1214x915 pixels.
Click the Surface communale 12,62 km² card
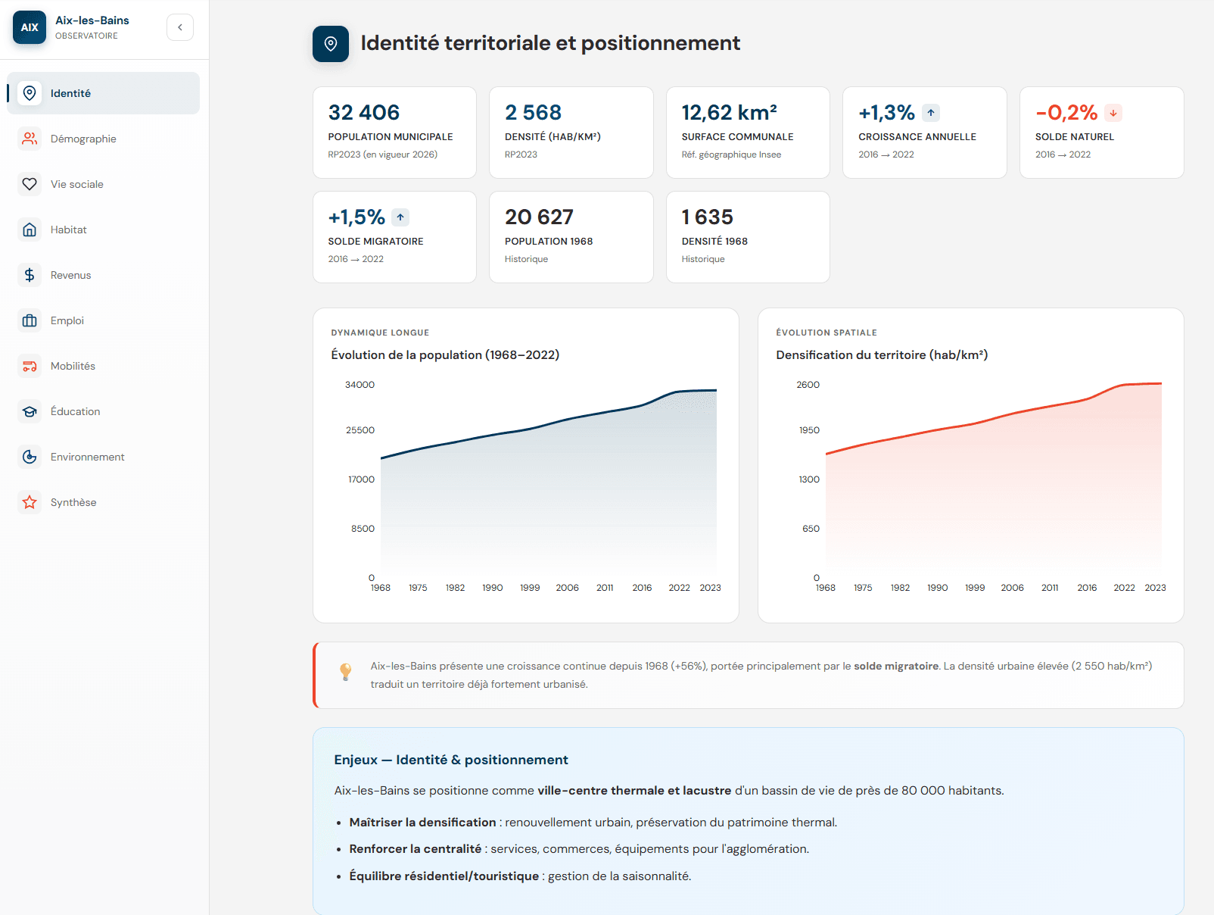[x=748, y=133]
